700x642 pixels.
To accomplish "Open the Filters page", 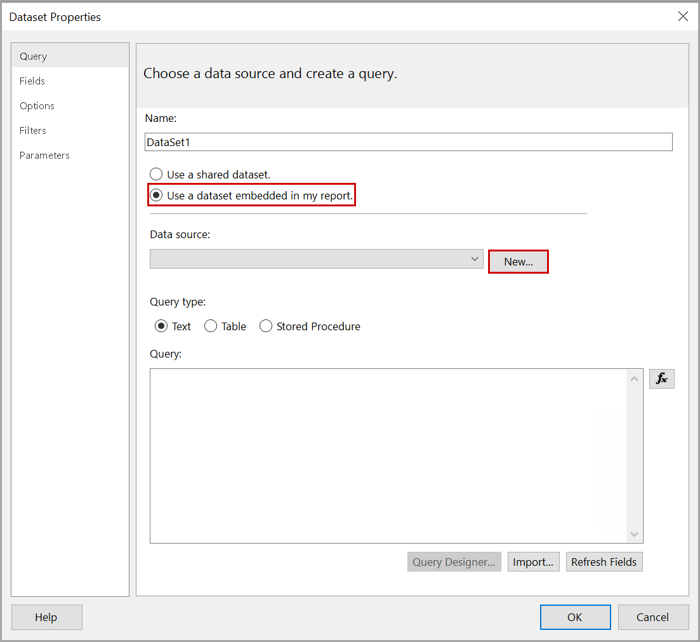I will pos(33,131).
